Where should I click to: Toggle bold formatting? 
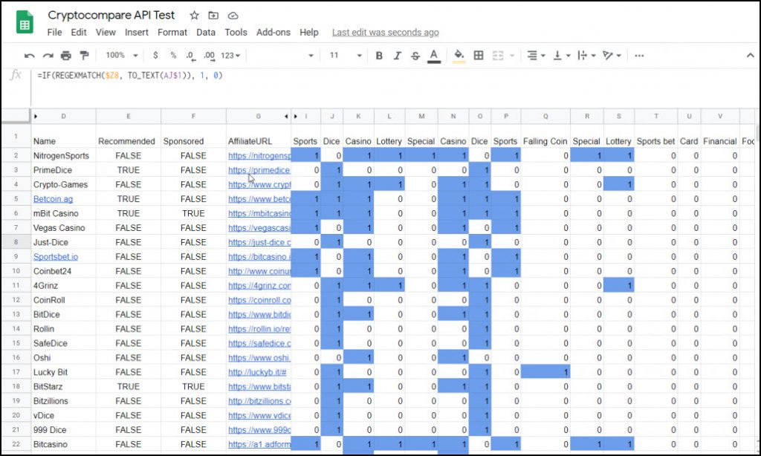(x=379, y=56)
